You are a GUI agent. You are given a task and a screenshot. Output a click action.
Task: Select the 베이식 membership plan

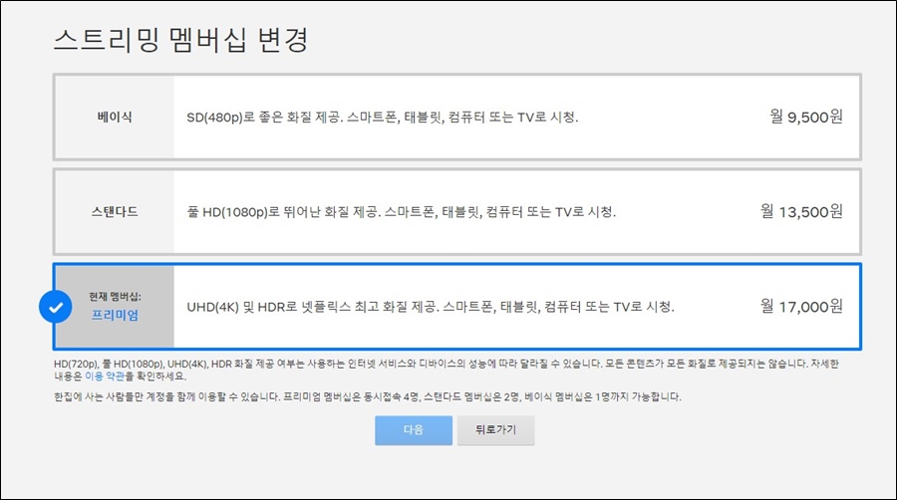(457, 118)
